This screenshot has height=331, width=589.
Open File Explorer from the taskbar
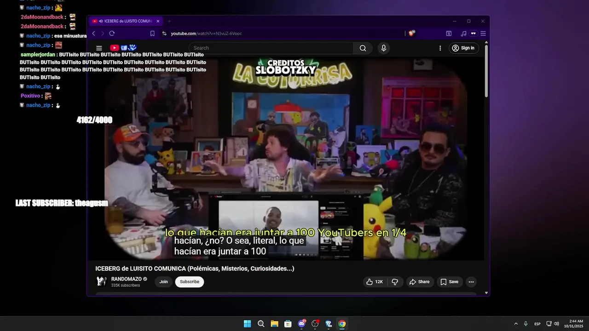(274, 324)
